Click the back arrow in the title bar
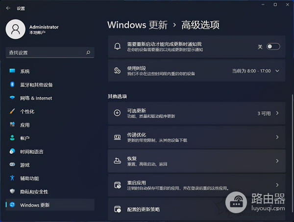The height and width of the screenshot is (222, 294). [x=8, y=8]
